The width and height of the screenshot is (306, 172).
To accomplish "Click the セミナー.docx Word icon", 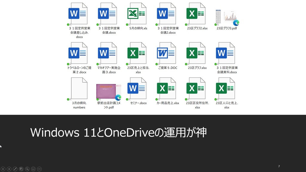I will (x=137, y=88).
